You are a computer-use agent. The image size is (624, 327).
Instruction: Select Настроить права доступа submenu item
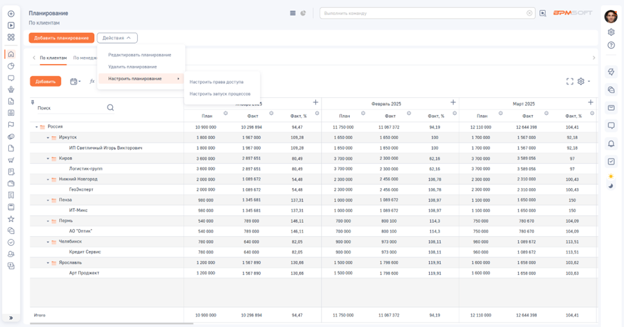pos(216,82)
